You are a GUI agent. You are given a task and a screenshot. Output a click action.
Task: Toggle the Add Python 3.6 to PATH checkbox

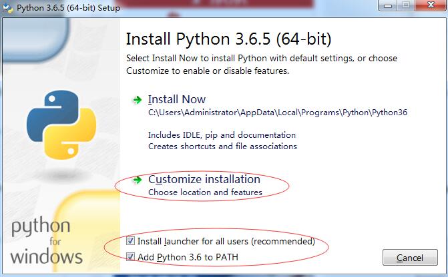click(131, 257)
